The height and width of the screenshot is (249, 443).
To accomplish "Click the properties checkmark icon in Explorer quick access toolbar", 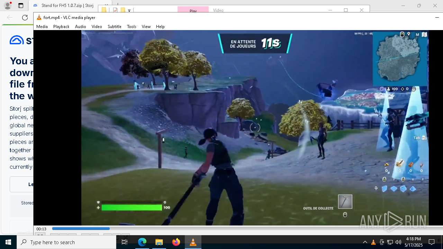I will [x=116, y=10].
